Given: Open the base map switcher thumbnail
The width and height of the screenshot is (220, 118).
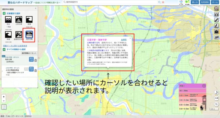Looking at the screenshot, I should point(4,107).
